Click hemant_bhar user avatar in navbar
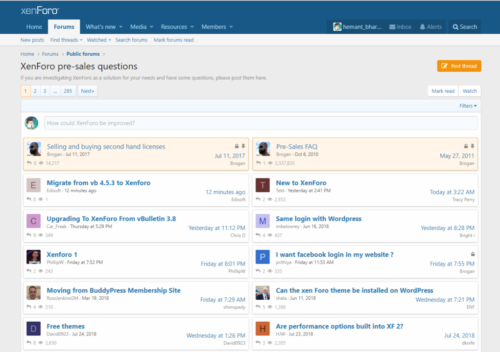 point(337,27)
